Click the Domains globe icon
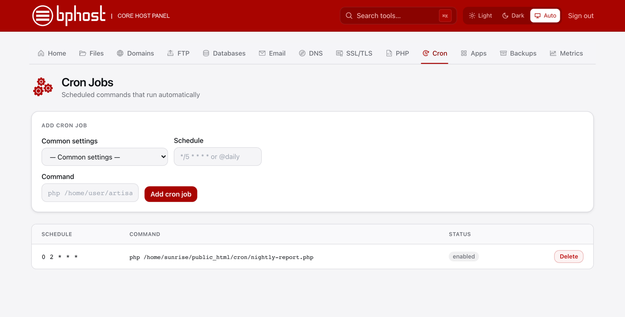This screenshot has width=625, height=317. click(120, 53)
